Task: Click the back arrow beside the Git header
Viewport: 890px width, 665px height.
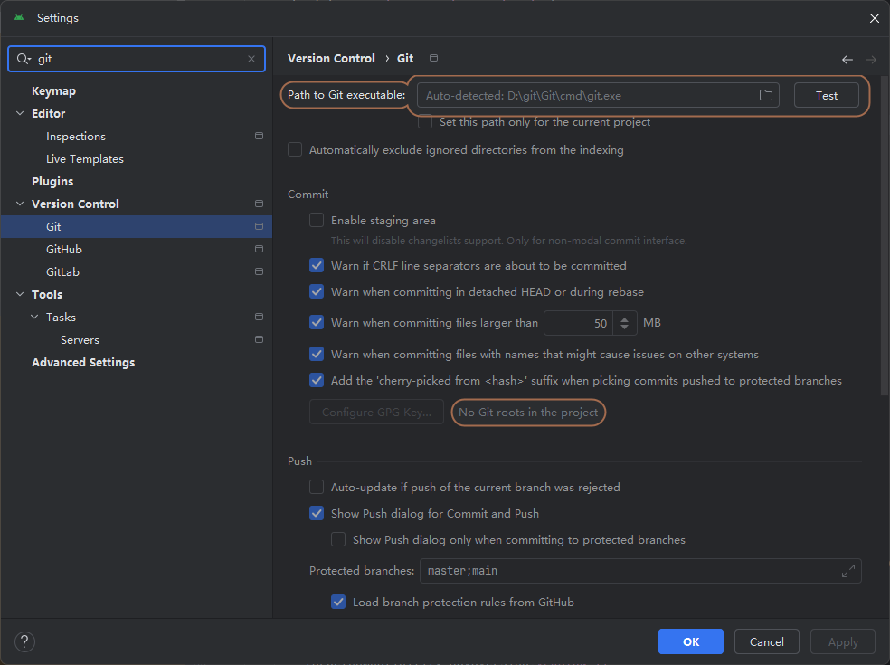Action: click(847, 58)
